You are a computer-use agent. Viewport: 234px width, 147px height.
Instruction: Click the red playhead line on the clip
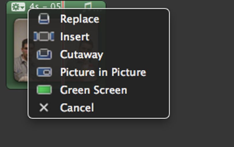[63, 5]
